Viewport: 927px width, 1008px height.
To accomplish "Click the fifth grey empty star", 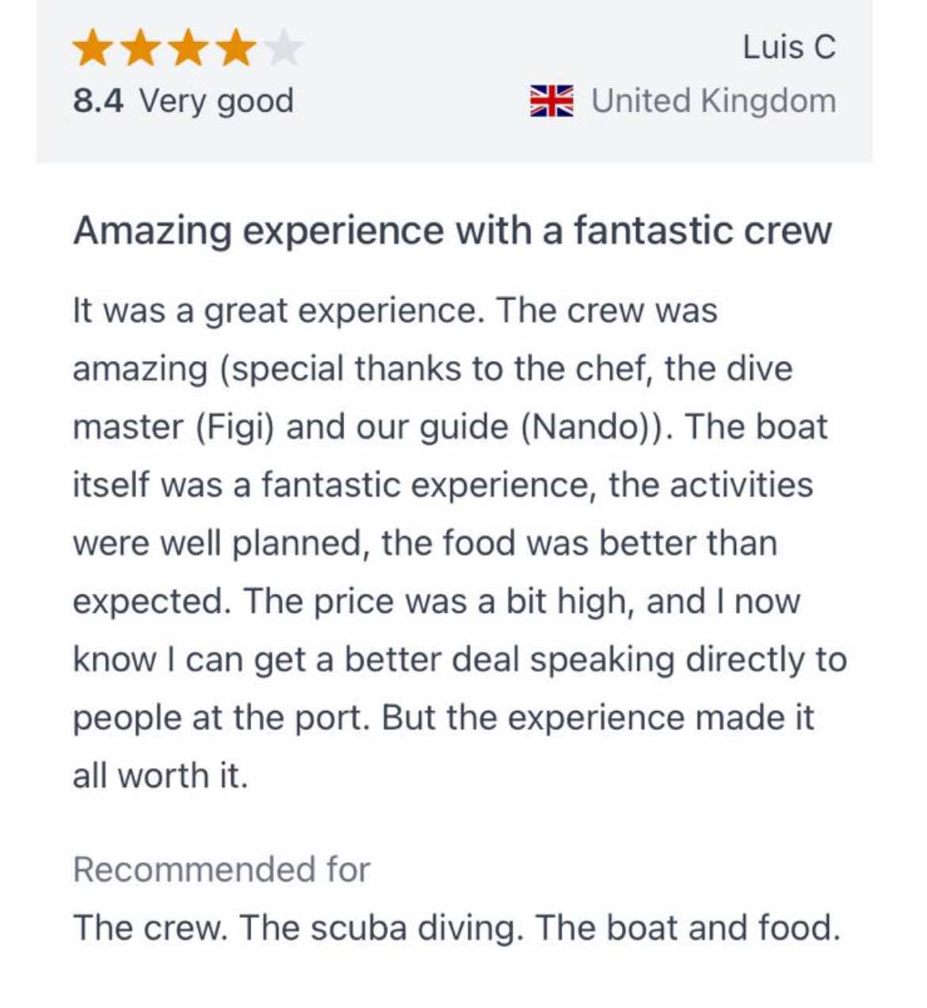I will (284, 48).
